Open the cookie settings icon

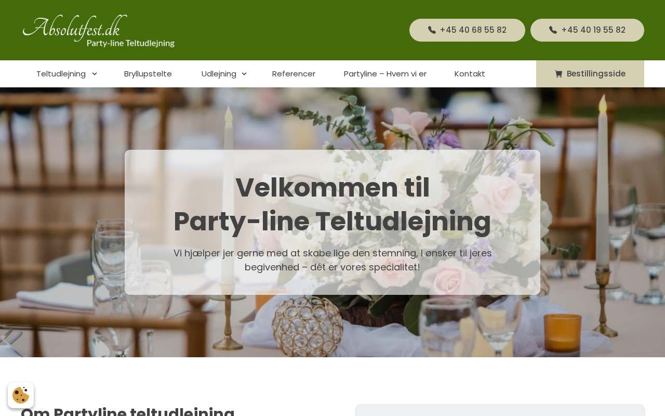[x=21, y=395]
